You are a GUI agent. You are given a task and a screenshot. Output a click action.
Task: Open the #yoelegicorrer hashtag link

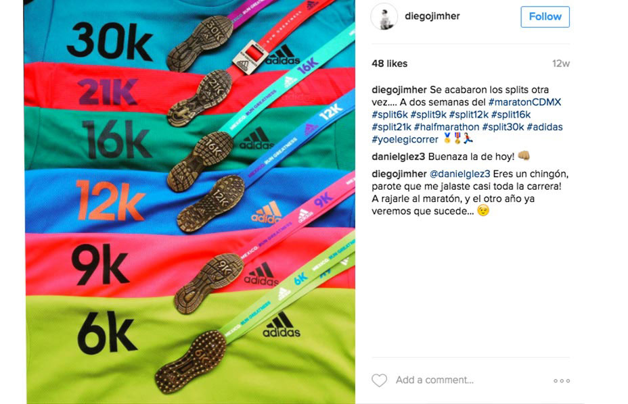pyautogui.click(x=405, y=139)
